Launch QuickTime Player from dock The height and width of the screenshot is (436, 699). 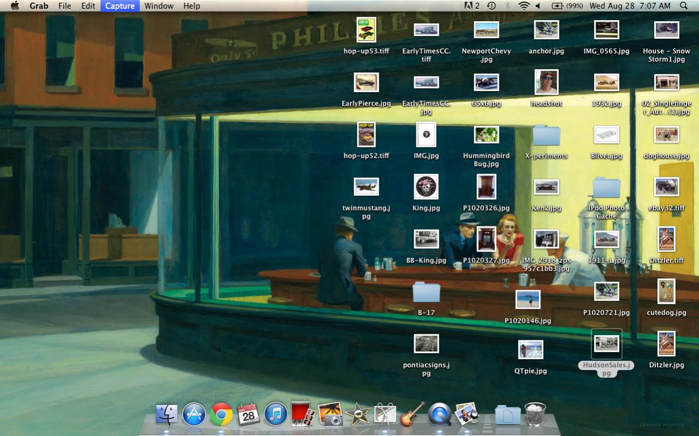(x=440, y=415)
